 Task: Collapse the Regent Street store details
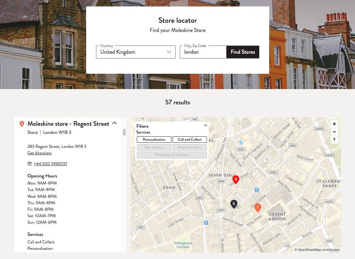pyautogui.click(x=115, y=123)
